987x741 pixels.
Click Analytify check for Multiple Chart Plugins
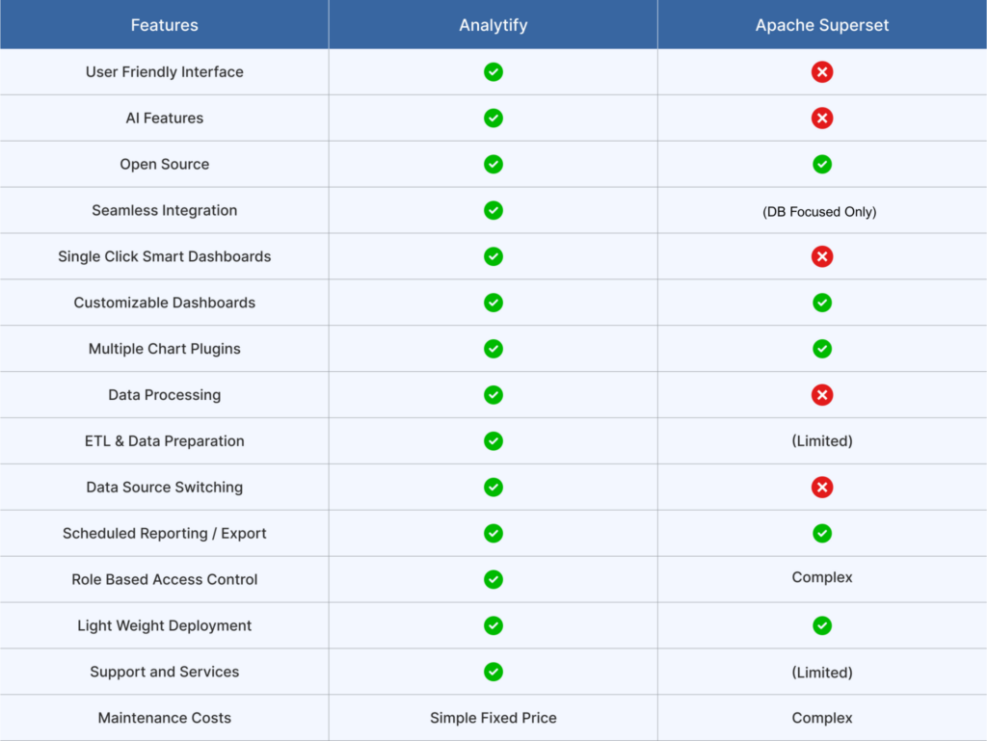[493, 349]
